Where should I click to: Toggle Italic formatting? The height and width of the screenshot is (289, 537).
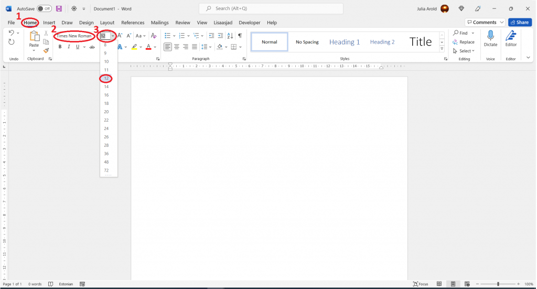point(69,47)
